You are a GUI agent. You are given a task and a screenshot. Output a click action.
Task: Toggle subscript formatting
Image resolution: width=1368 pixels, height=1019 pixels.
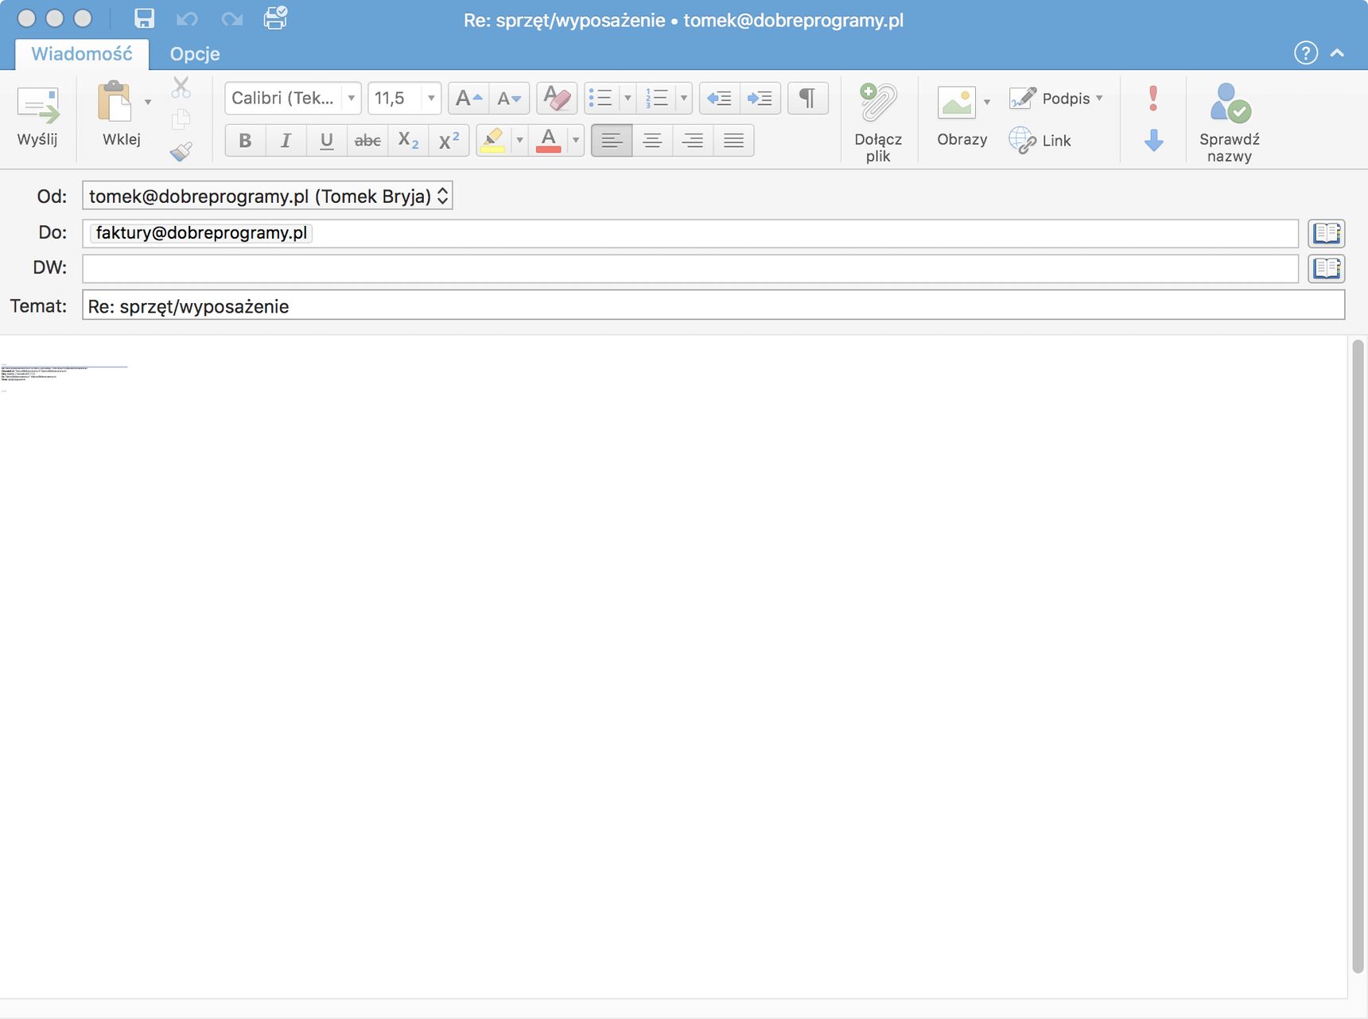click(408, 141)
